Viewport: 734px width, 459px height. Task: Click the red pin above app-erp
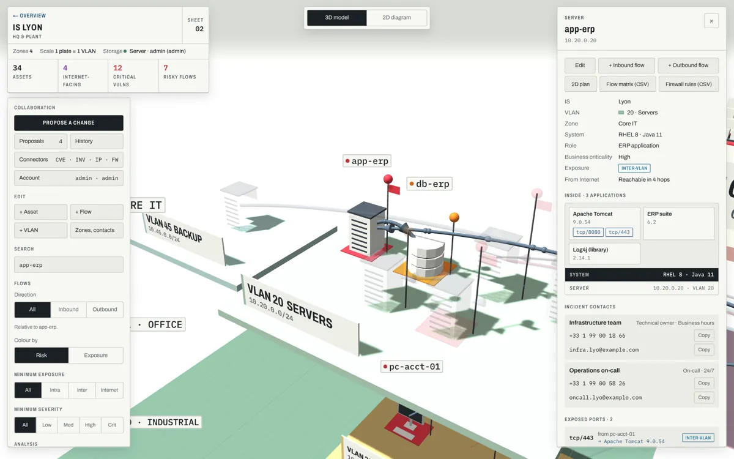tap(388, 179)
